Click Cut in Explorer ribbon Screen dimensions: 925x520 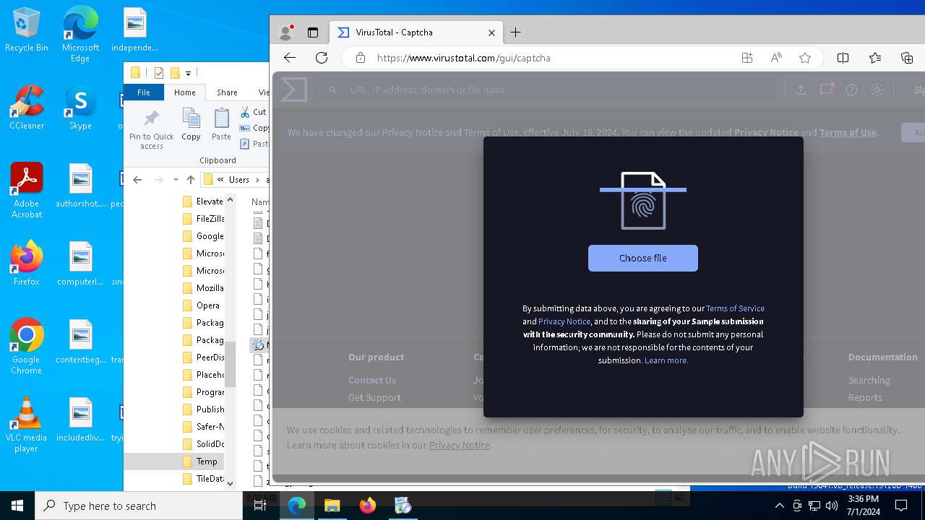253,112
